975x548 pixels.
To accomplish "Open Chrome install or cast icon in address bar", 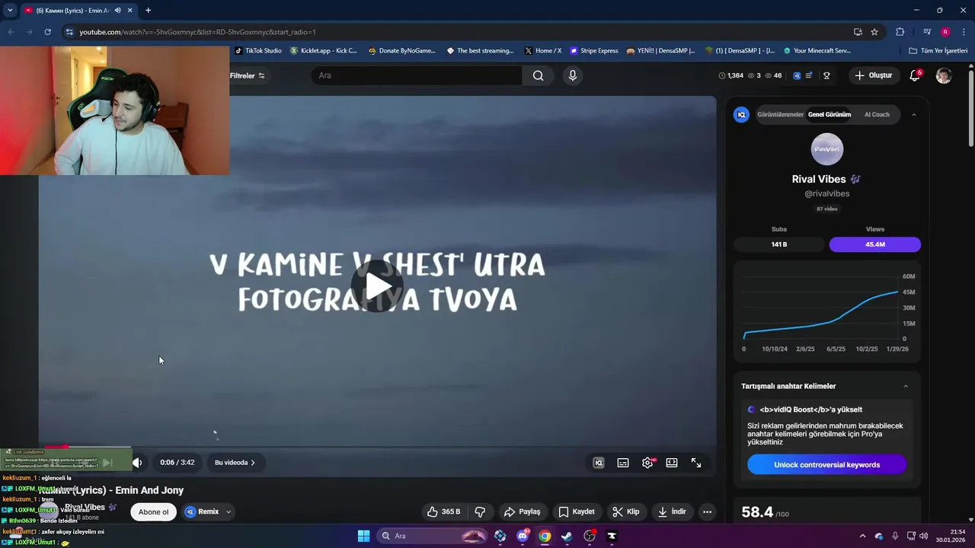I will [858, 32].
